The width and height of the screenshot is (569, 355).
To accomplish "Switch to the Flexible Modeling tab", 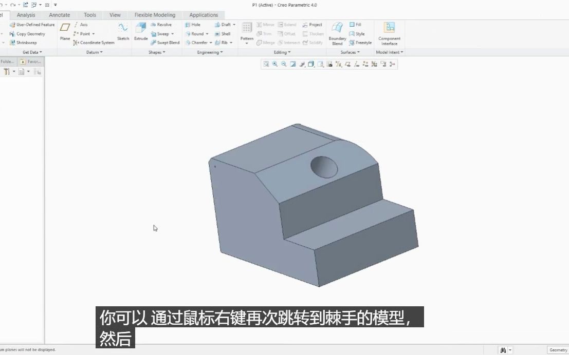I will pyautogui.click(x=155, y=15).
